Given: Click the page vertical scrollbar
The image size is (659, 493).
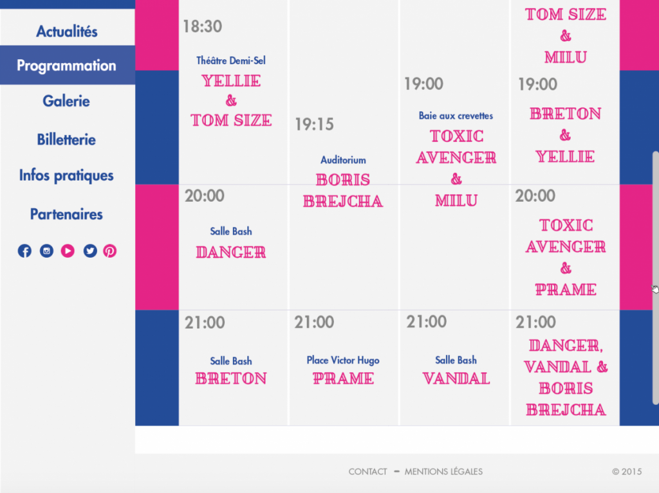Looking at the screenshot, I should pyautogui.click(x=655, y=278).
